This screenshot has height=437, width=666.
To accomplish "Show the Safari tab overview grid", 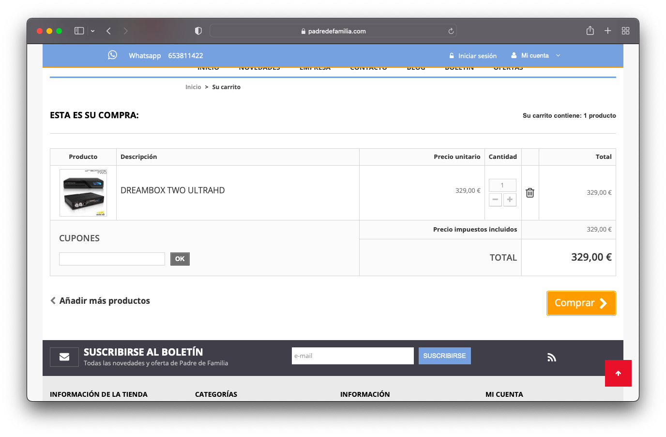I will point(625,31).
